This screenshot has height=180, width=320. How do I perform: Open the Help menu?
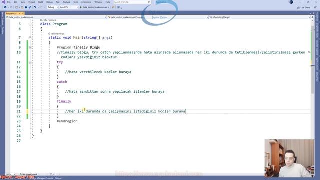tap(108, 2)
